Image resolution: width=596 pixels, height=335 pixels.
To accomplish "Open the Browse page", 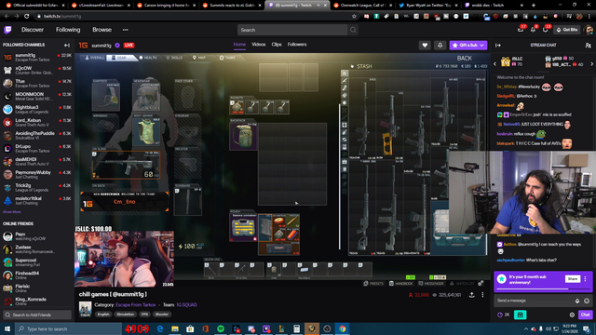I will pyautogui.click(x=102, y=30).
